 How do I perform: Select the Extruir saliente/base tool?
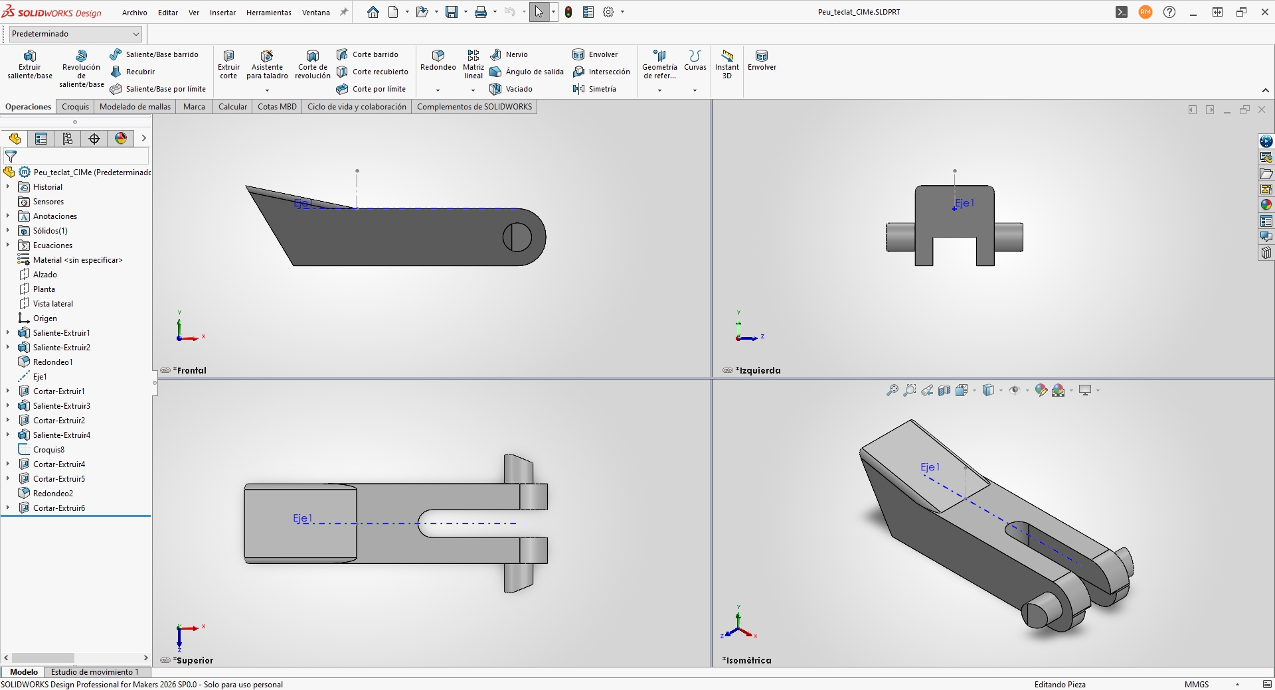[x=29, y=64]
